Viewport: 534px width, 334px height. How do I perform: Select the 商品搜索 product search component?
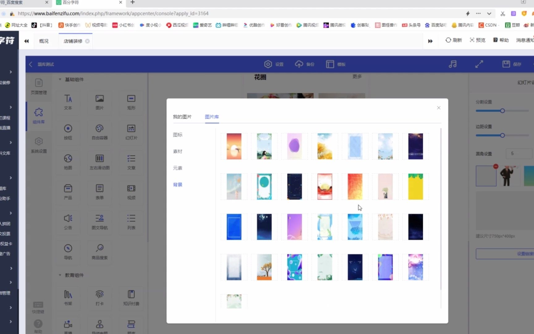point(100,252)
